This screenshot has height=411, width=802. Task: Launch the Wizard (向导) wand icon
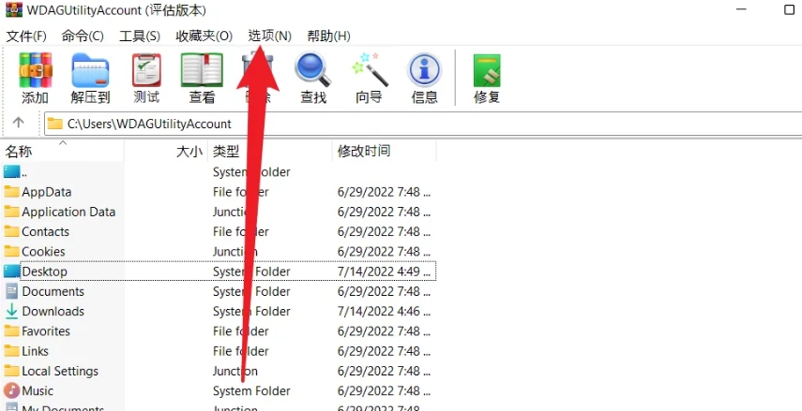click(369, 71)
